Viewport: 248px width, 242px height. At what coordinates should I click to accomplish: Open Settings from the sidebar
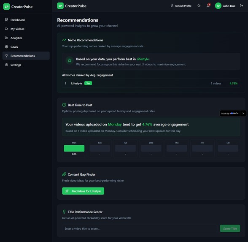26,65
